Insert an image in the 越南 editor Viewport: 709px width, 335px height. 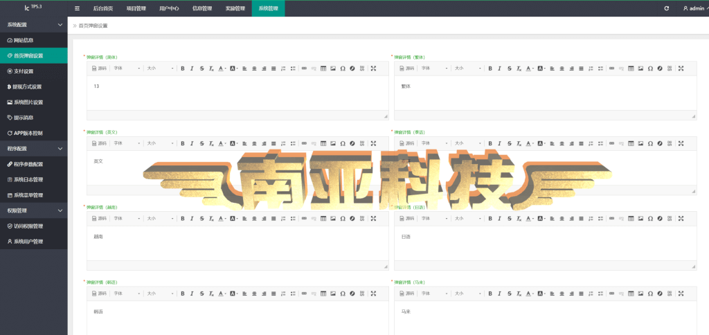click(333, 218)
